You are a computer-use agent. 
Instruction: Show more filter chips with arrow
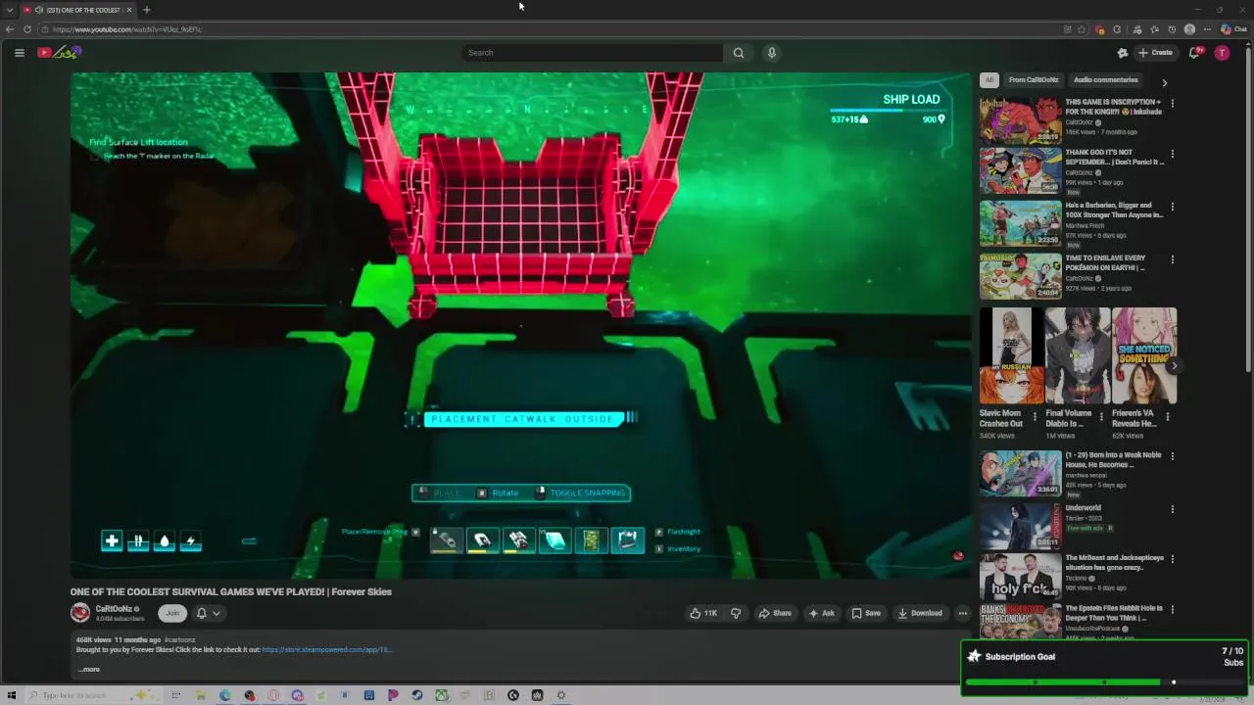point(1164,82)
